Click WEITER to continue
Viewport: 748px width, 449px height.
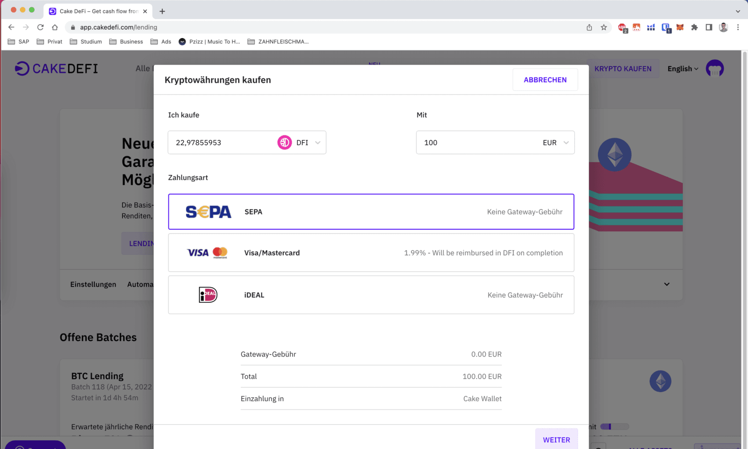tap(556, 439)
